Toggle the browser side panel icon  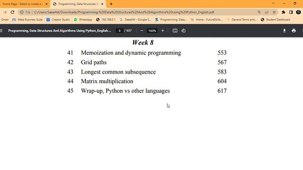pyautogui.click(x=291, y=12)
